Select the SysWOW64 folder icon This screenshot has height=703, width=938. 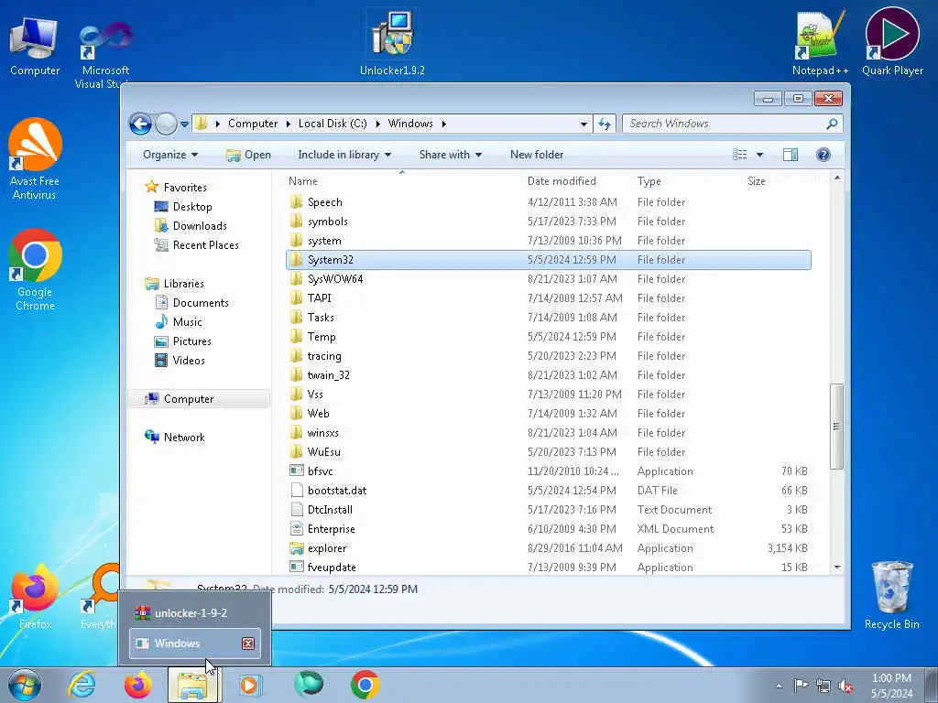(x=296, y=278)
